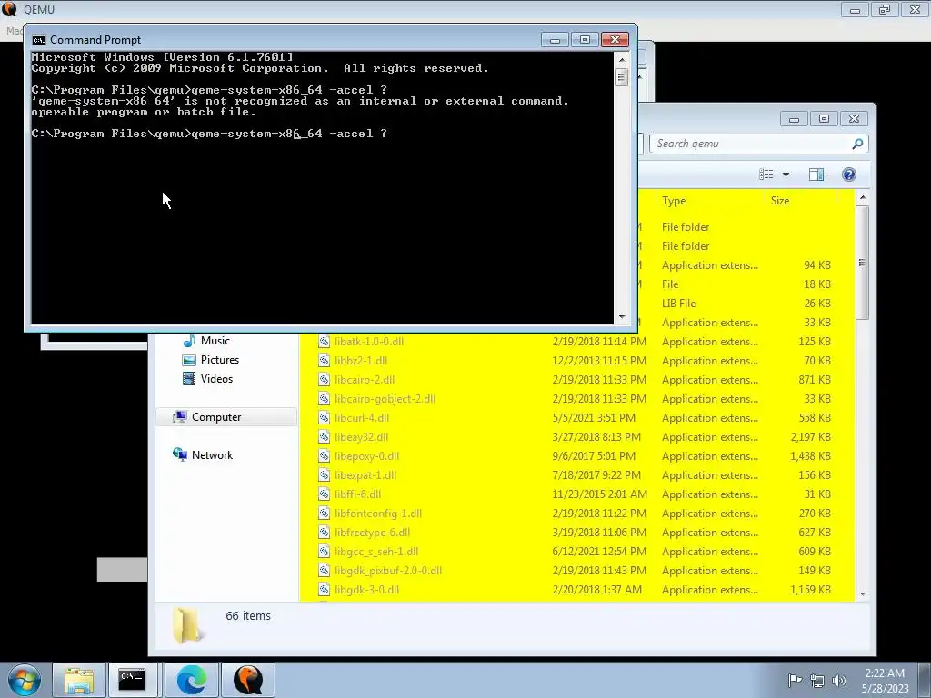Click the change view icon in Explorer
The image size is (931, 698).
pos(766,174)
